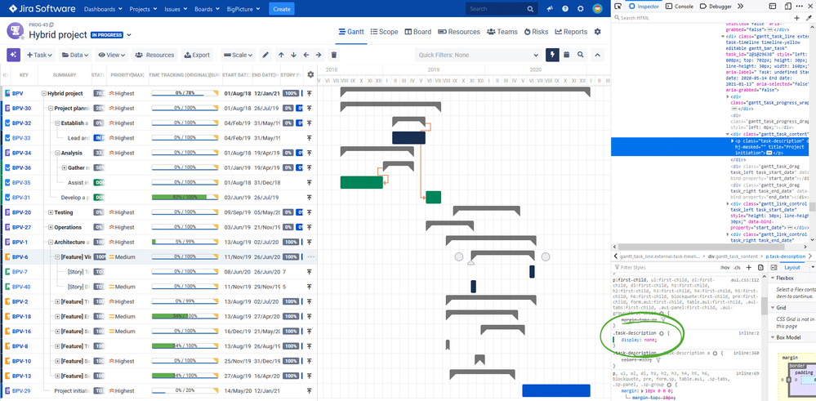Move task up with the up arrow

[281, 55]
